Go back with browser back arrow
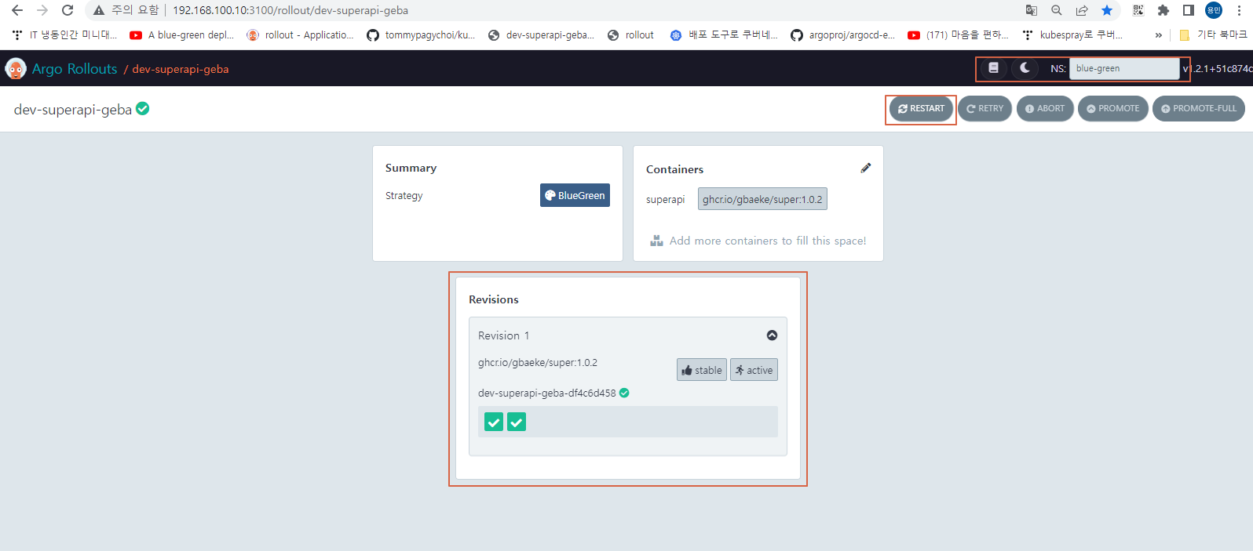This screenshot has height=551, width=1253. tap(17, 10)
